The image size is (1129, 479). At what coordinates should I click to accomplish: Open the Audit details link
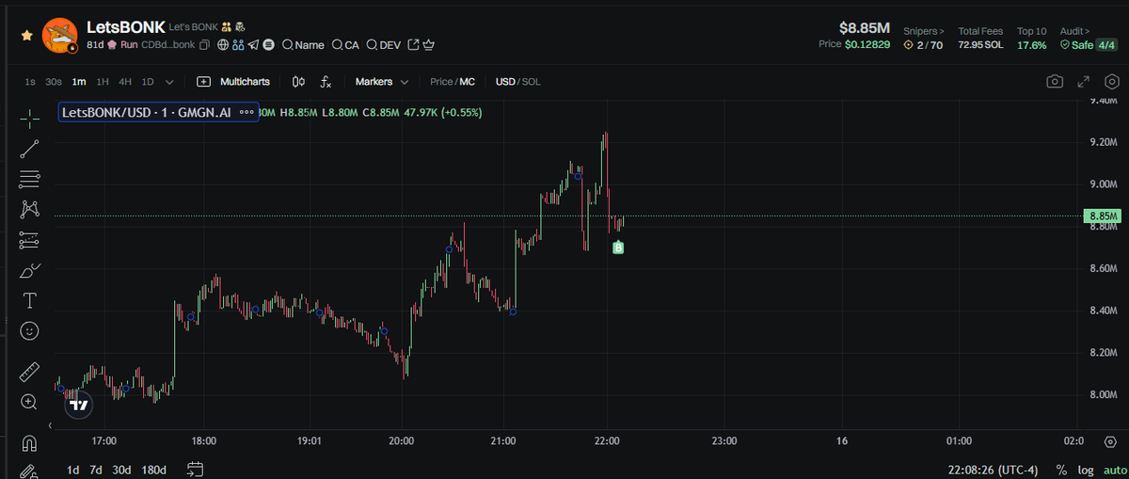click(x=1074, y=31)
